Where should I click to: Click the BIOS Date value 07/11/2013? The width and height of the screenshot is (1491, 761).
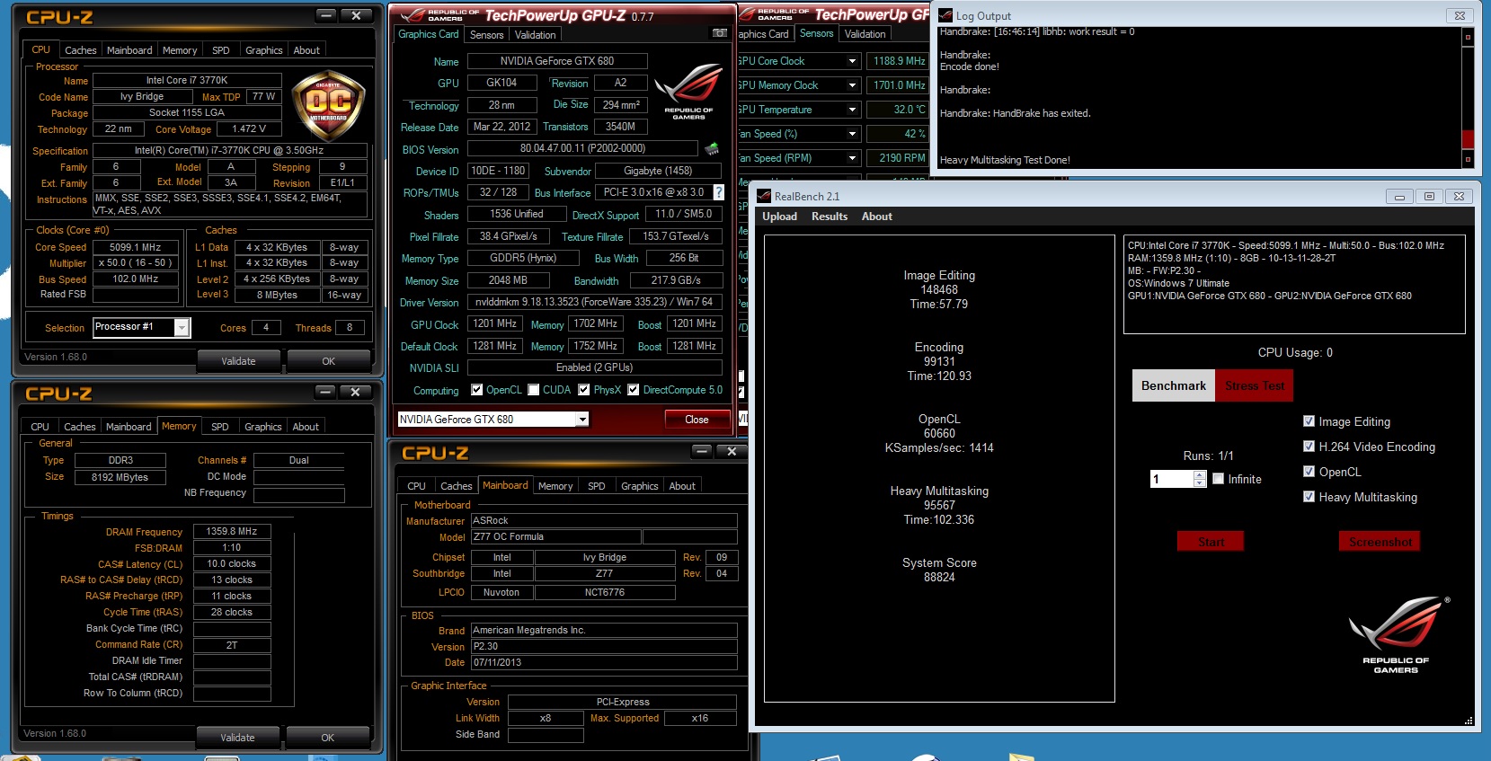(604, 663)
